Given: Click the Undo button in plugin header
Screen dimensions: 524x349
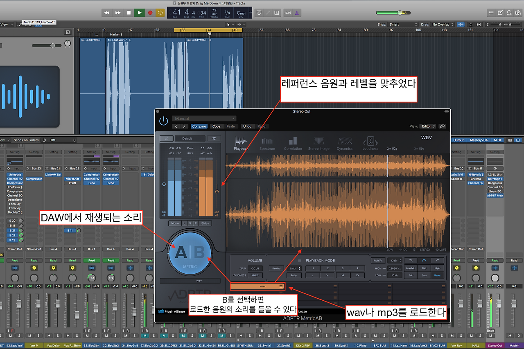Looking at the screenshot, I should click(x=247, y=126).
